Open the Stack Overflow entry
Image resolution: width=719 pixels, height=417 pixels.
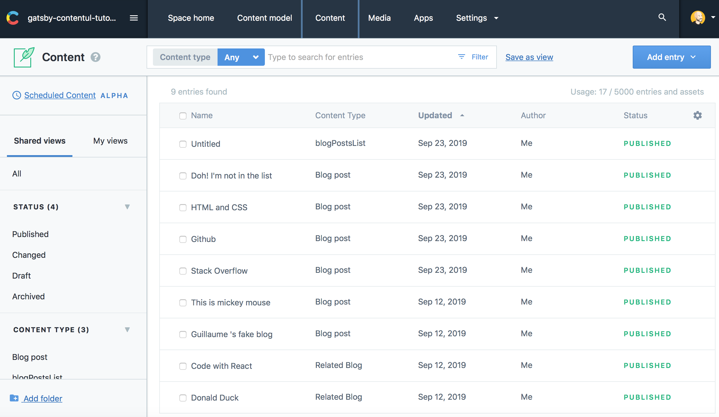(219, 271)
